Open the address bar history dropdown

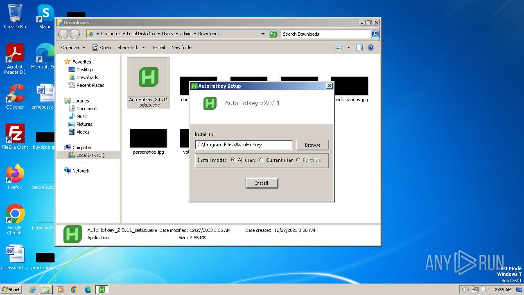coord(263,34)
